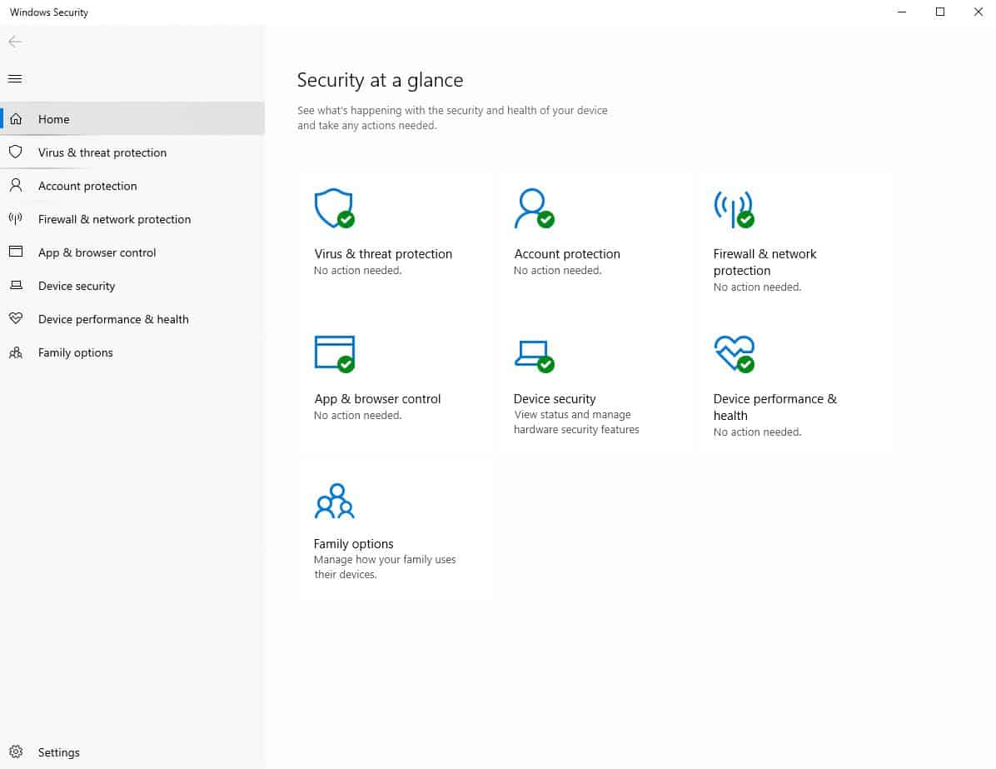Click the family people icon in sidebar
This screenshot has height=769, width=996.
coord(16,352)
